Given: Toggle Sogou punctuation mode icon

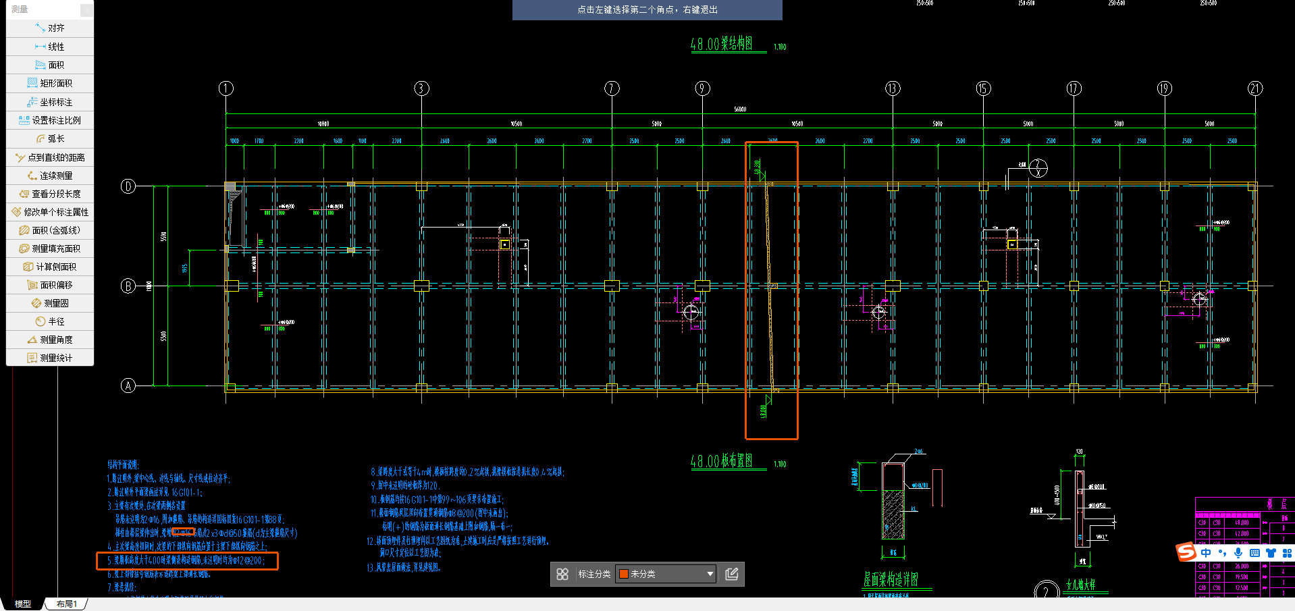Looking at the screenshot, I should coord(1222,553).
